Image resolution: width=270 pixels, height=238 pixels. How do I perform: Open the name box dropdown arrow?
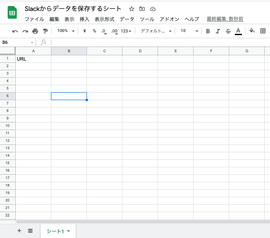(x=32, y=43)
